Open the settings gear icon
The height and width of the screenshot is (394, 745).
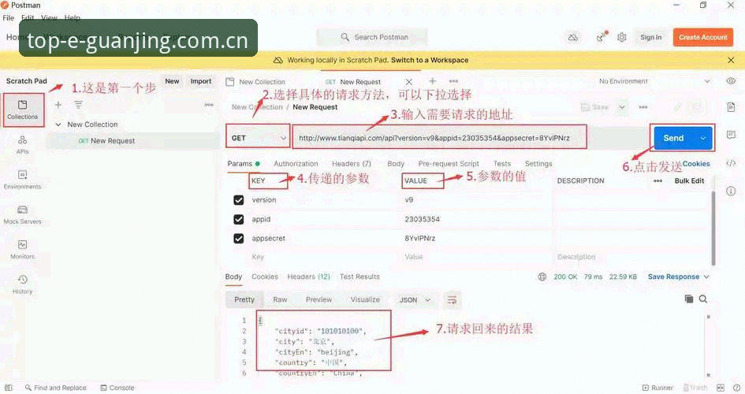coord(621,37)
